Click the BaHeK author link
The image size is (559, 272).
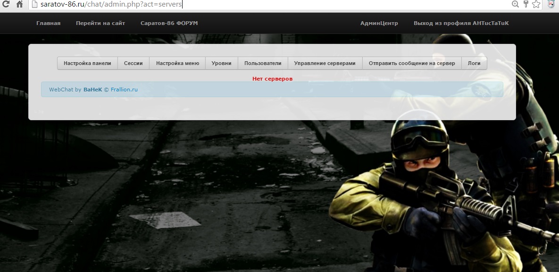(x=92, y=90)
